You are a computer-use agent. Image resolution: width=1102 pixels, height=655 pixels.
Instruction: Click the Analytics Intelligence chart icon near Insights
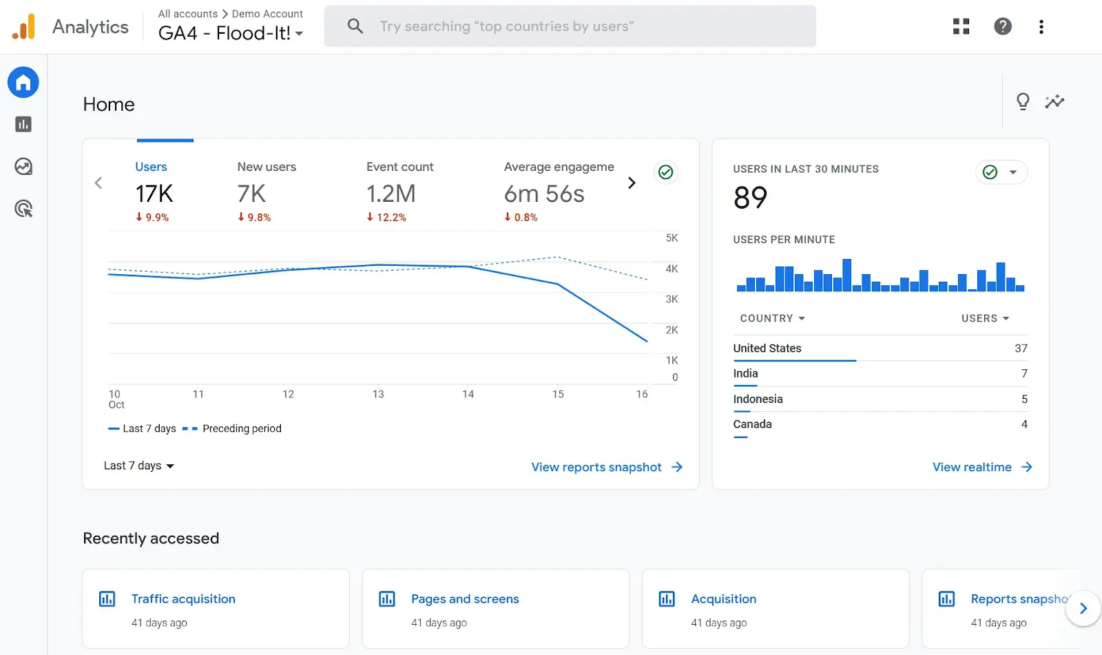click(x=1054, y=101)
